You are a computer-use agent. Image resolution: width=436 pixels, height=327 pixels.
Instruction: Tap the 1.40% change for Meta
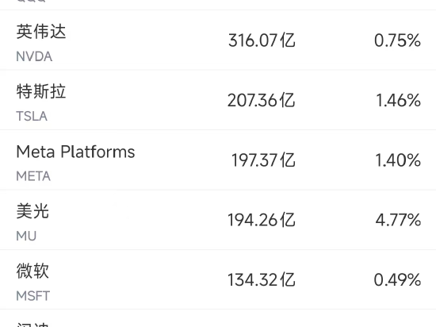click(x=398, y=160)
